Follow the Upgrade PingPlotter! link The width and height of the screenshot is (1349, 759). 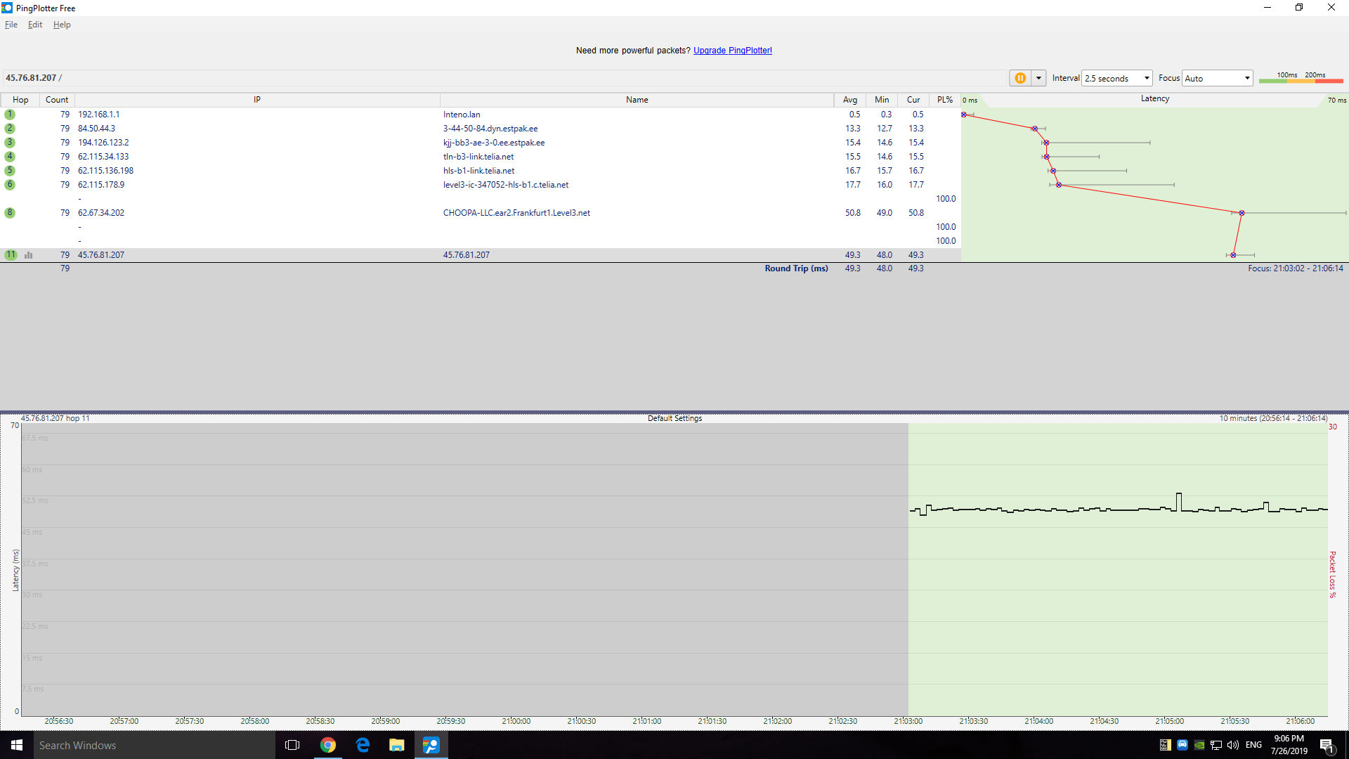point(733,51)
